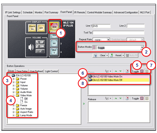
Task: Select Toggle state 2 for Press
Action: (x=147, y=71)
